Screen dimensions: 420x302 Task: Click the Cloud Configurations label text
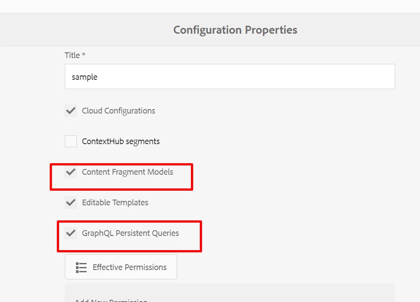pos(119,111)
